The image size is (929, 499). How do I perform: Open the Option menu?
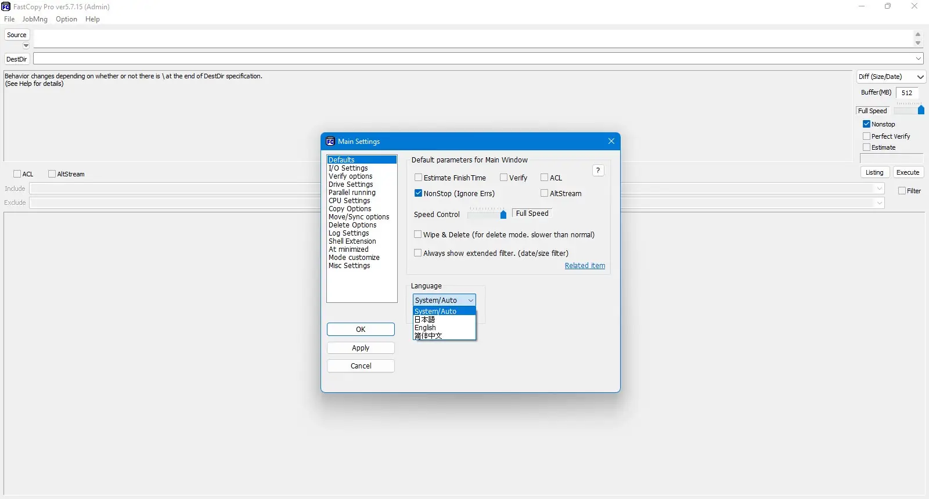click(x=66, y=19)
